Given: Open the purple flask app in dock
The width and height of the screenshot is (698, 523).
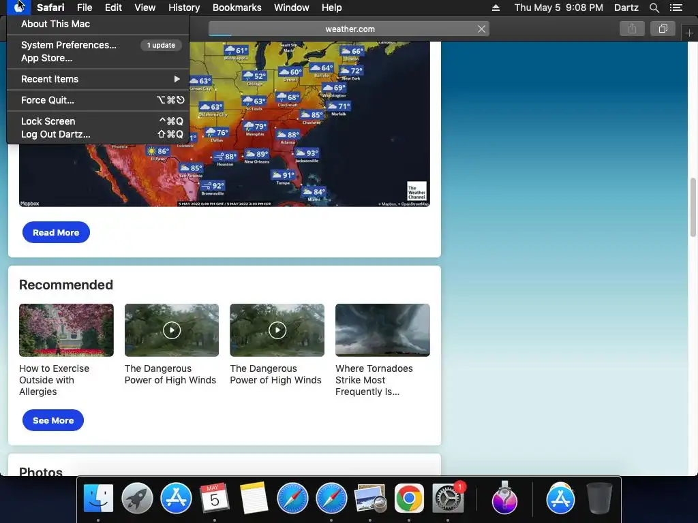Looking at the screenshot, I should [x=504, y=498].
